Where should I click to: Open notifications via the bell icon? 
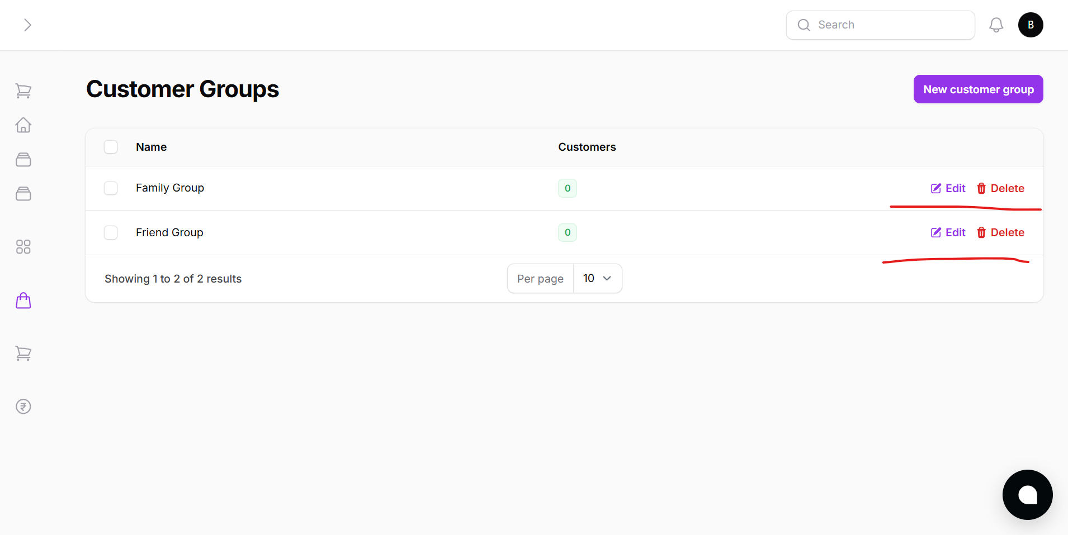996,25
